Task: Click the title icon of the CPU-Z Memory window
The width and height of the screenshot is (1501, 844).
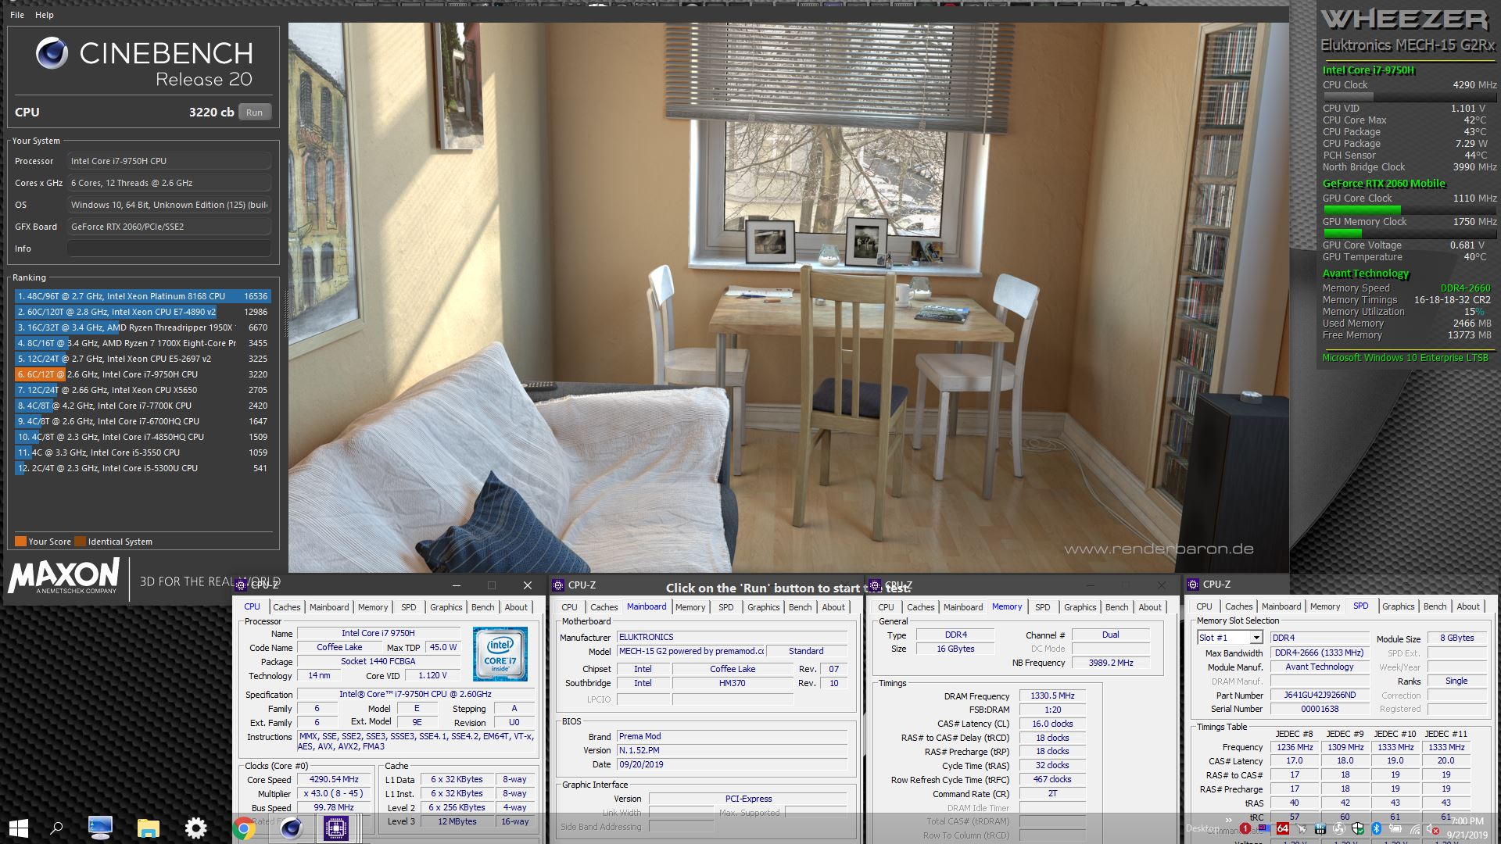Action: [876, 585]
